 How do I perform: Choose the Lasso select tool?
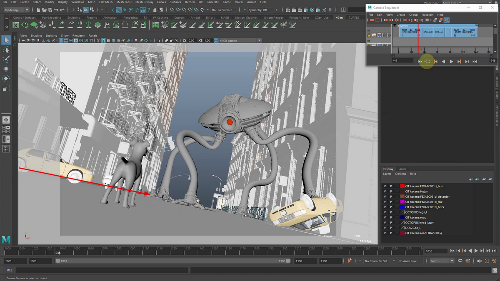pyautogui.click(x=6, y=50)
